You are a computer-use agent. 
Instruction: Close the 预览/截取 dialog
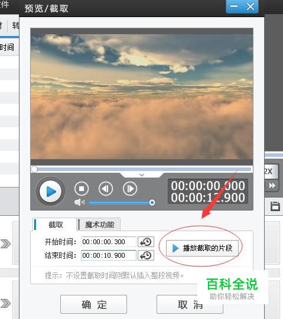point(251,6)
